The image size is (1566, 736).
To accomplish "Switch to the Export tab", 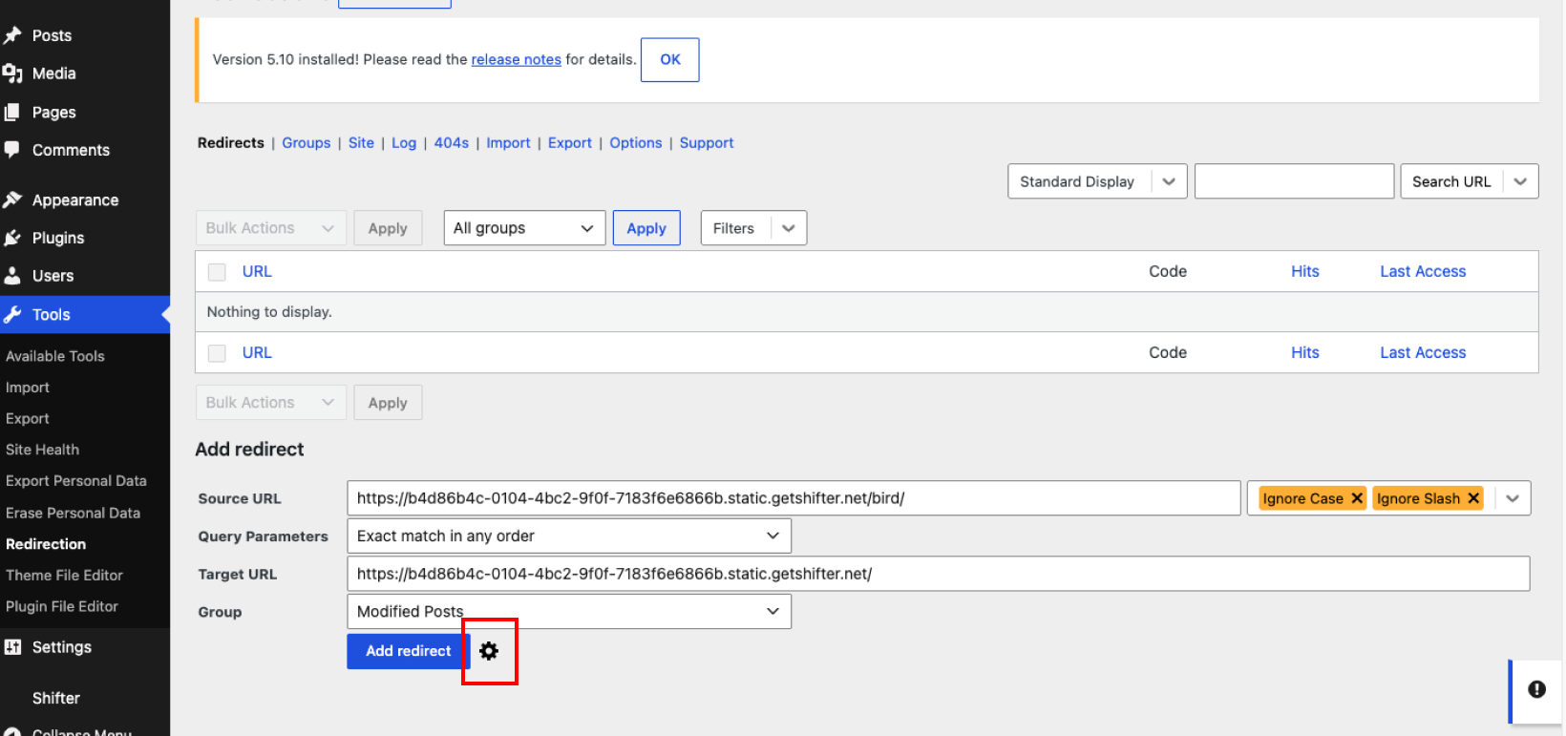I will 570,142.
